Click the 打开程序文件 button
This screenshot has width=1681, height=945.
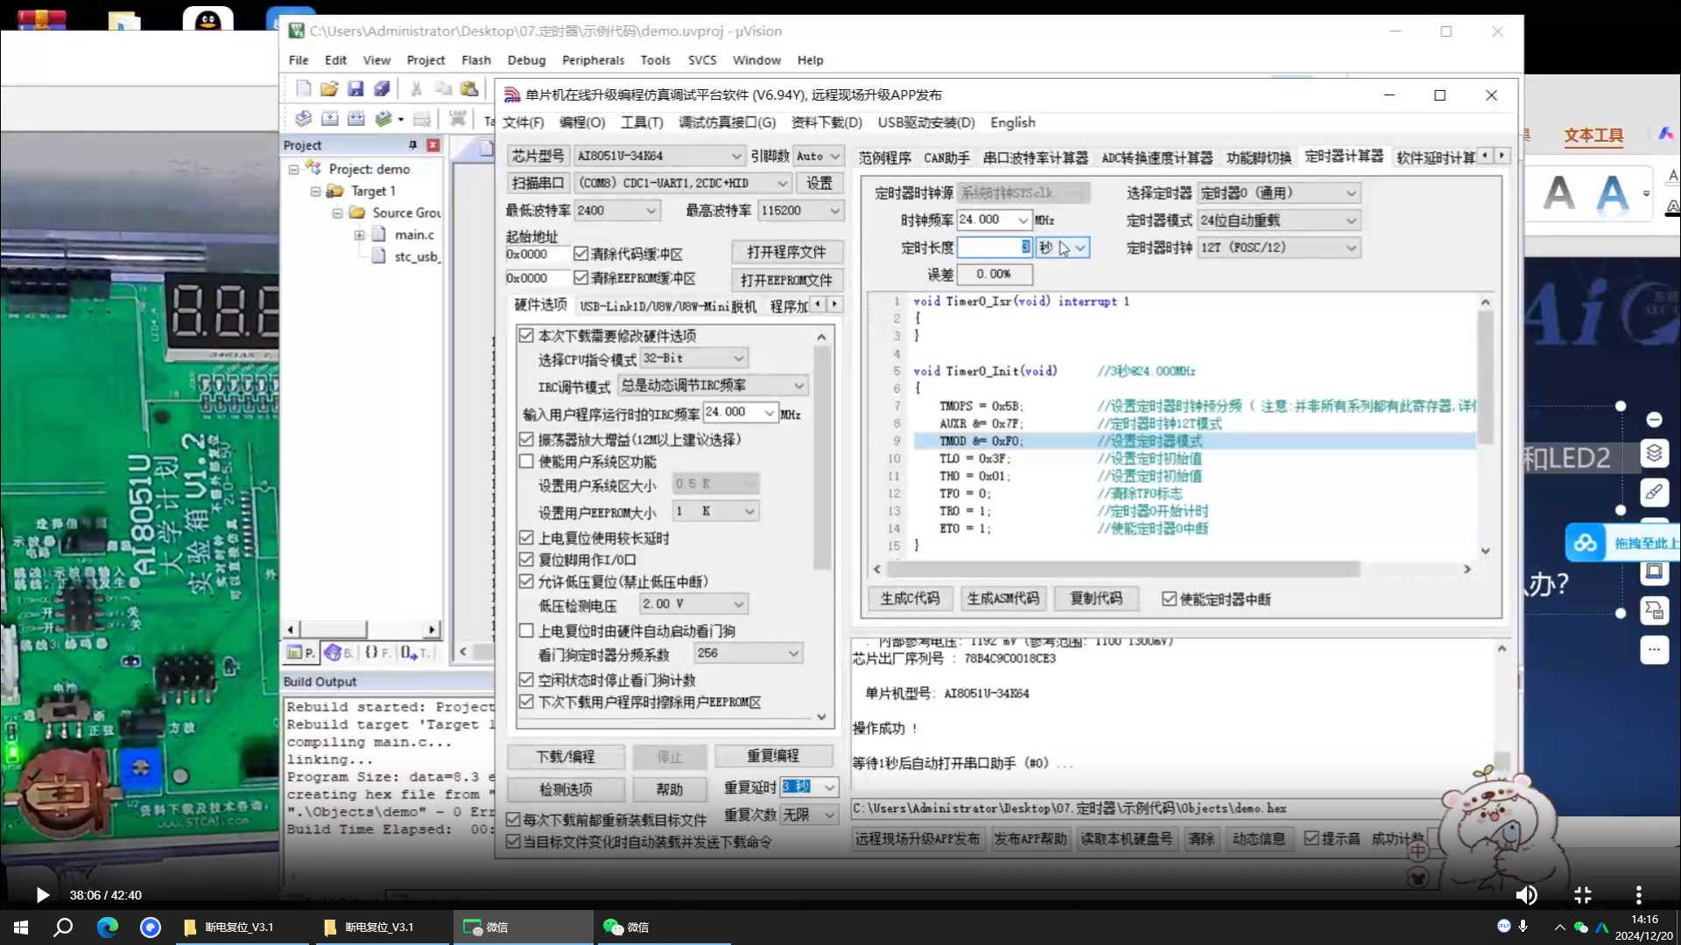786,252
